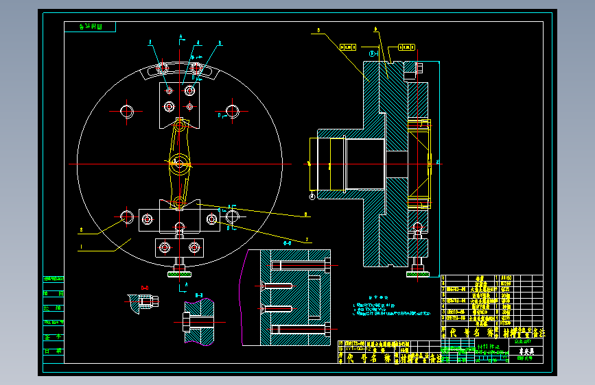This screenshot has height=385, width=595.
Task: Select the cyan B-B section view label
Action: (288, 243)
